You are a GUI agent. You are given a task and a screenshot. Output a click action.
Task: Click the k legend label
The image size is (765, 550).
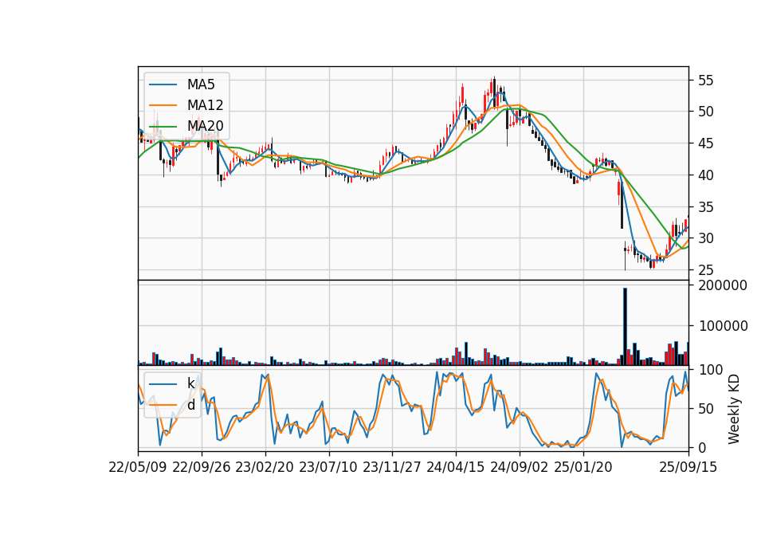coord(190,383)
